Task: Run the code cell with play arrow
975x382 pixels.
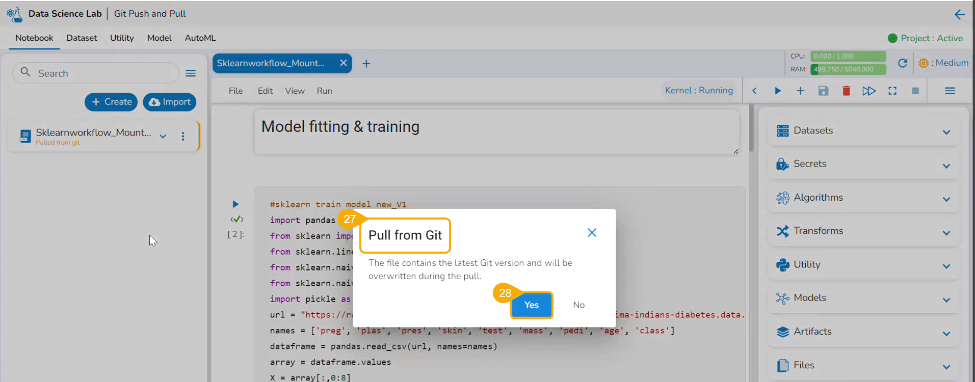Action: [235, 204]
